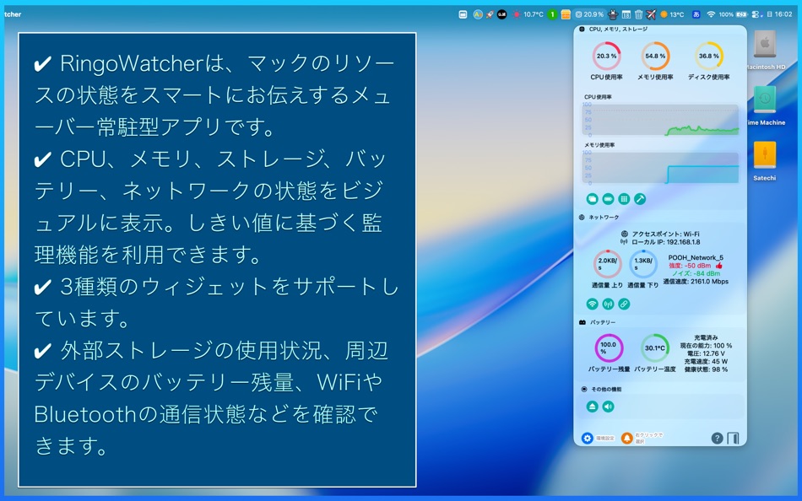Select the battery icon below the usage graphs

pyautogui.click(x=606, y=198)
